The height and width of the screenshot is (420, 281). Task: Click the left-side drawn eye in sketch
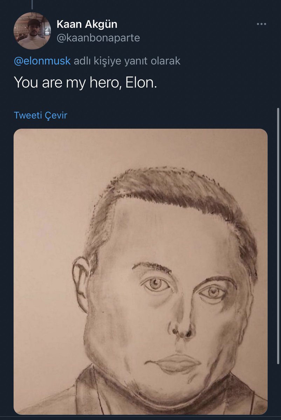pyautogui.click(x=155, y=284)
